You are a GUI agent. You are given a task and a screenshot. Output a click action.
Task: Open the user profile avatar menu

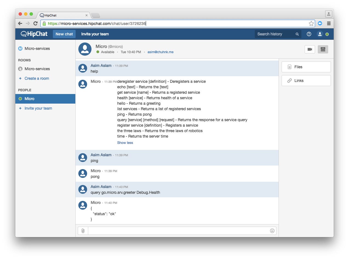320,34
